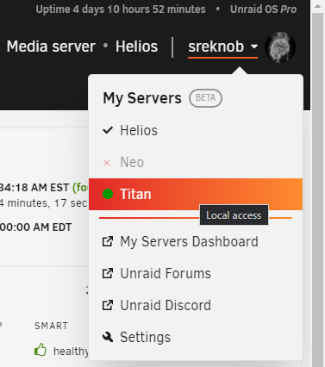This screenshot has height=367, width=325.
Task: Click the dropdown caret next to sreknob
Action: [254, 47]
